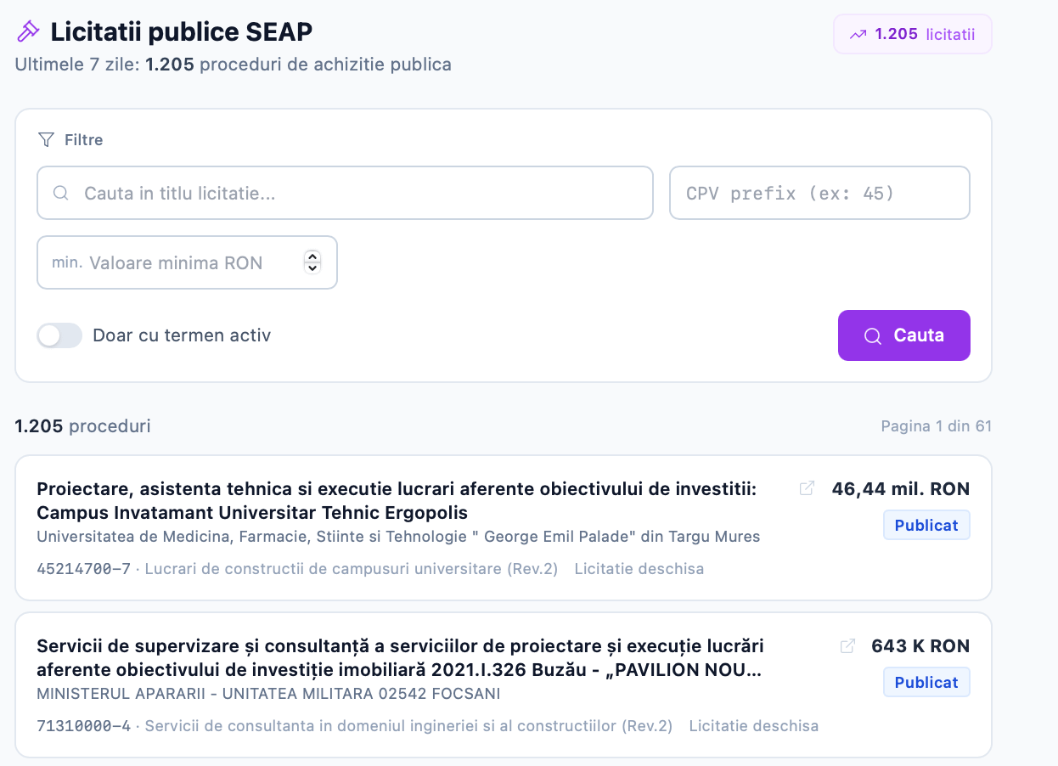Click Publicat status badge on 643 K RON tender
The width and height of the screenshot is (1058, 766).
point(926,682)
